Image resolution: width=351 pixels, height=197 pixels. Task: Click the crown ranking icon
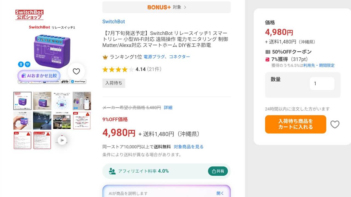click(105, 57)
